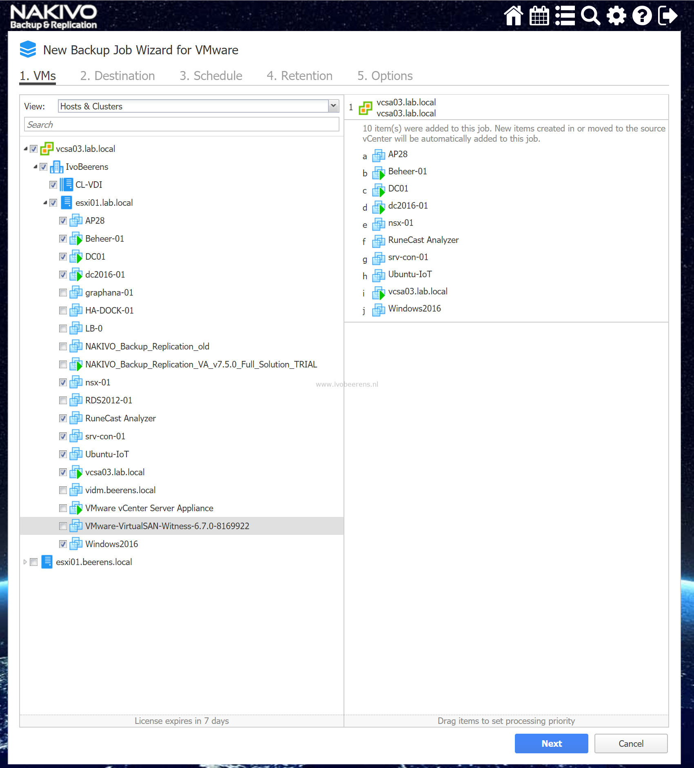This screenshot has height=768, width=694.
Task: Click the Beheer-01 VM icon in selected list
Action: tap(379, 172)
